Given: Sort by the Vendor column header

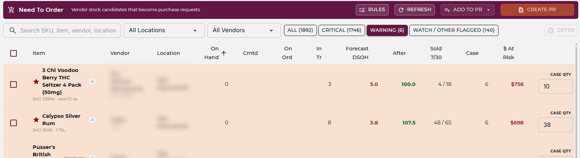Looking at the screenshot, I should [120, 53].
